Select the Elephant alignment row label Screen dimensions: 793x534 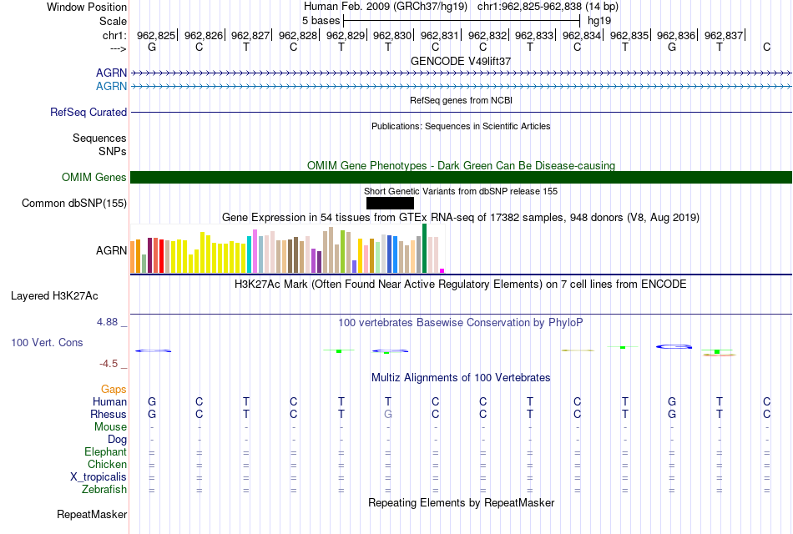[105, 451]
